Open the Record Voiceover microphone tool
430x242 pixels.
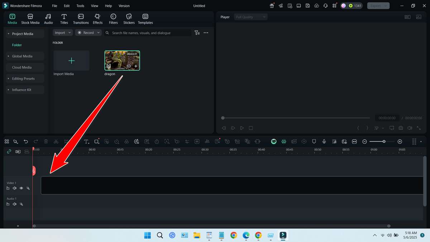point(324,141)
